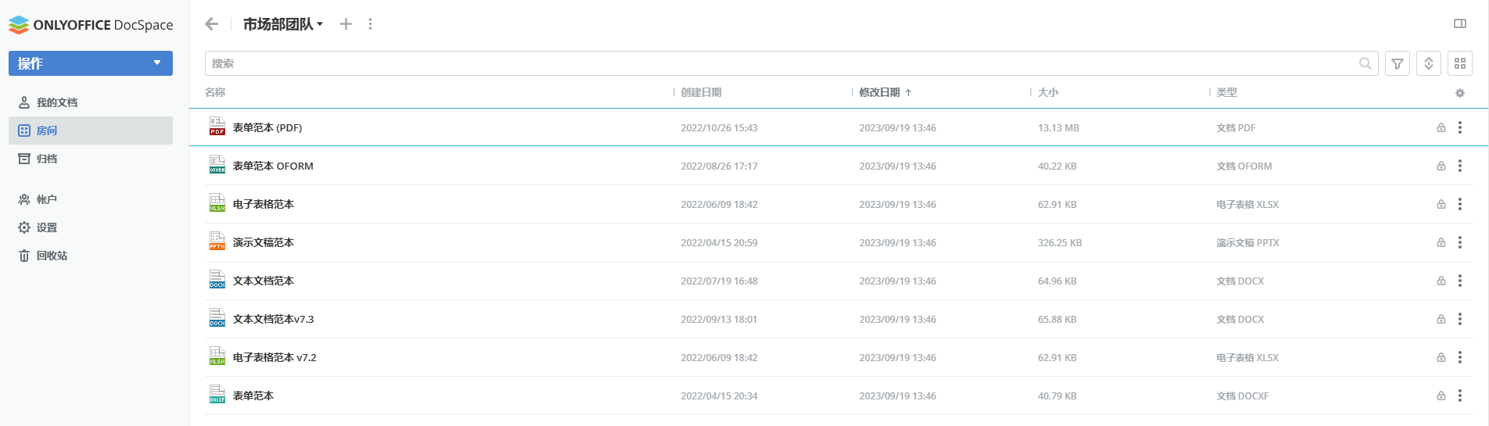1489x426 pixels.
Task: Switch to tile grid view
Action: (x=1459, y=63)
